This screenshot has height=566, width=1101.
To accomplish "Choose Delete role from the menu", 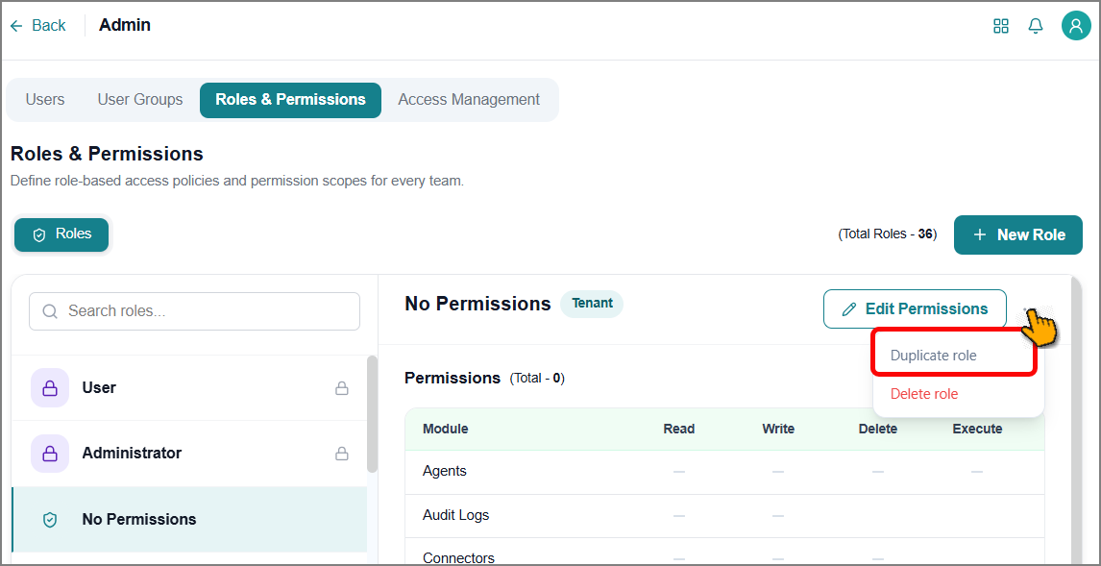I will (x=924, y=394).
